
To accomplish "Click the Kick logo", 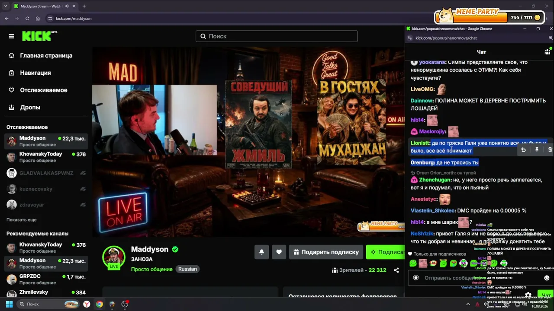I will (39, 36).
